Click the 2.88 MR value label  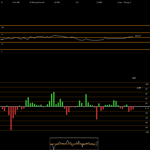139,88
